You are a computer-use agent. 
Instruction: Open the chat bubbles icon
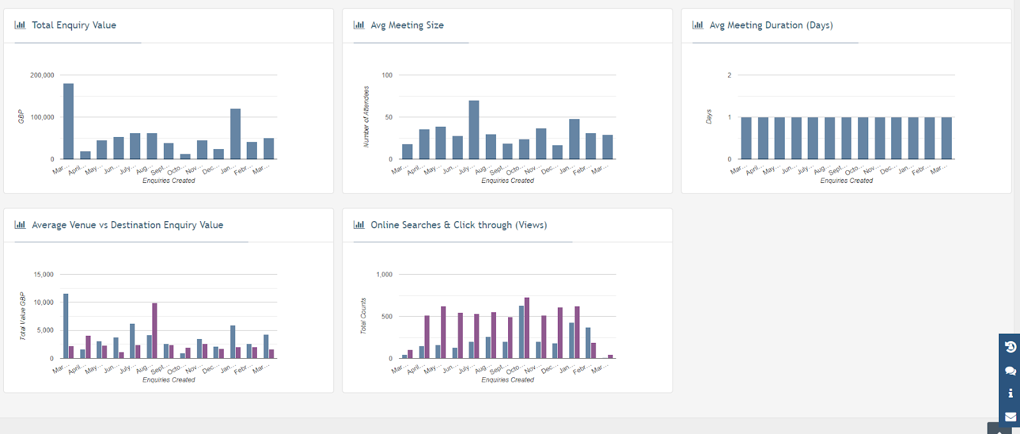pos(1010,370)
